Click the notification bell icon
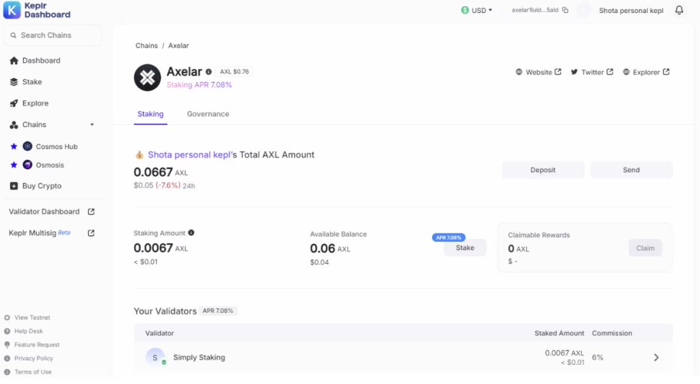This screenshot has width=700, height=384. point(679,10)
